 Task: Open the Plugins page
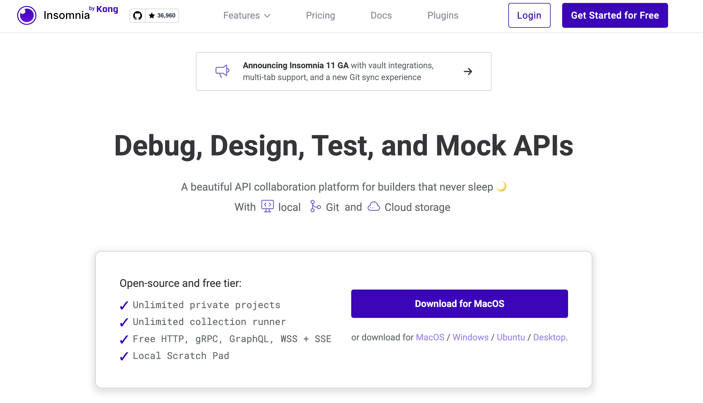pos(443,15)
